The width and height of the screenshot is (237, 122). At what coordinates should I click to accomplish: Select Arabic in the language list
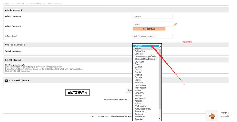(x=146, y=48)
